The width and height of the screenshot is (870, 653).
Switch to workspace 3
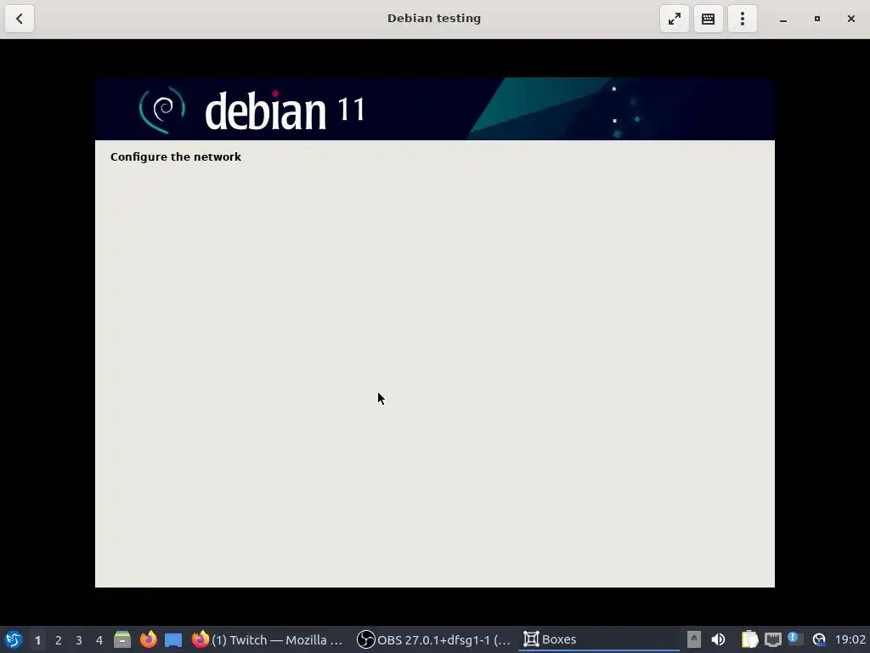(x=79, y=640)
